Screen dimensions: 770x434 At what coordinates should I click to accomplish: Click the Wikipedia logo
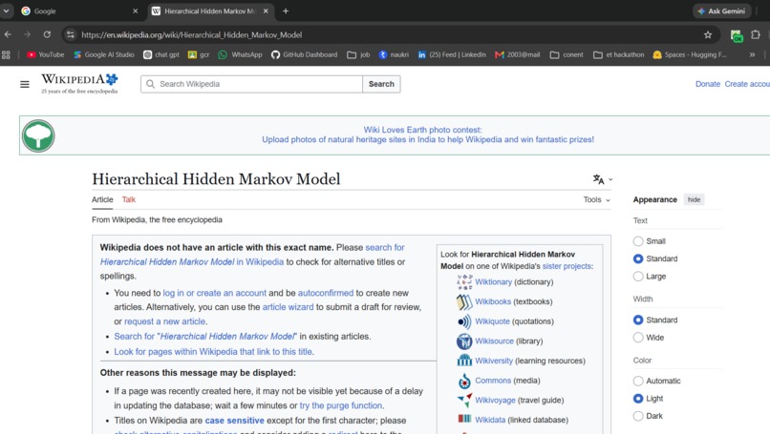coord(79,84)
